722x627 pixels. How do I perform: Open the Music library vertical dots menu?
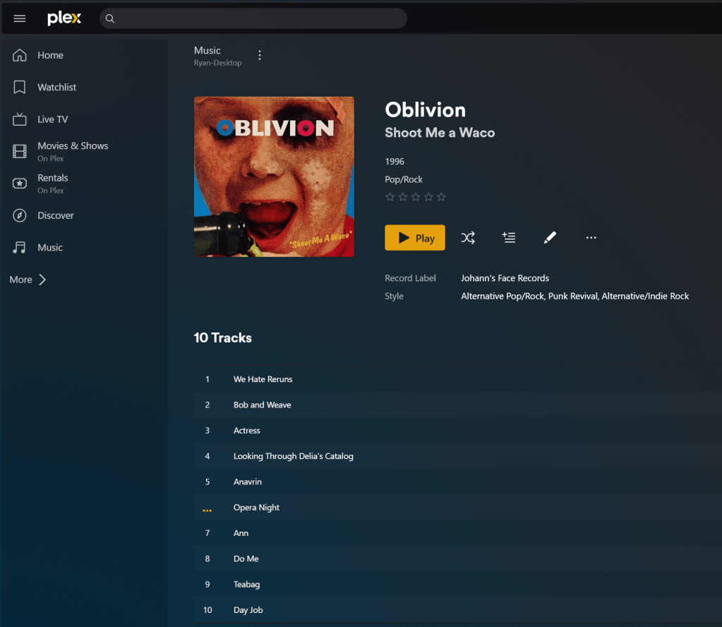(260, 55)
